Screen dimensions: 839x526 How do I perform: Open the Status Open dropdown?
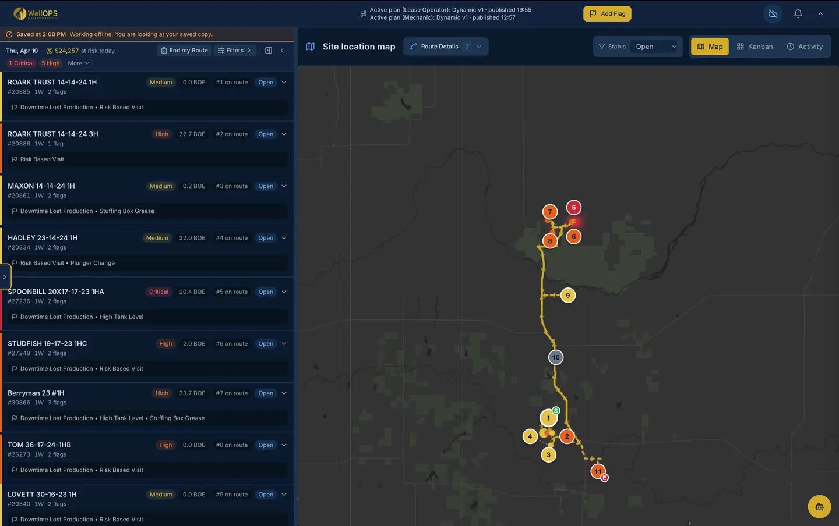coord(656,47)
